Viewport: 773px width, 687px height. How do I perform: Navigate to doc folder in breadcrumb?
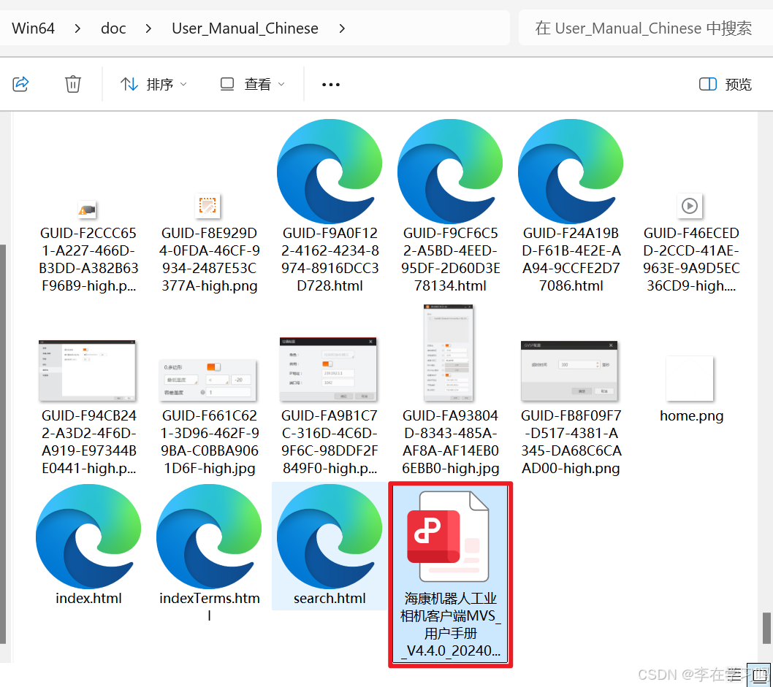[x=113, y=28]
